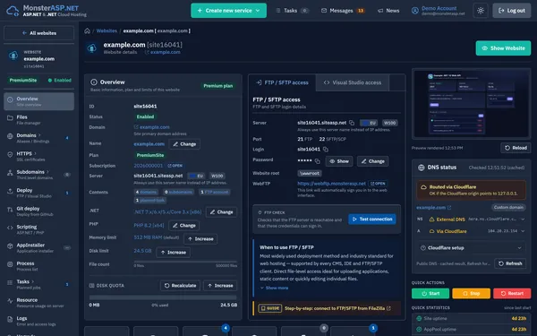Open Git deploy in the sidebar
The image size is (537, 336).
point(38,211)
